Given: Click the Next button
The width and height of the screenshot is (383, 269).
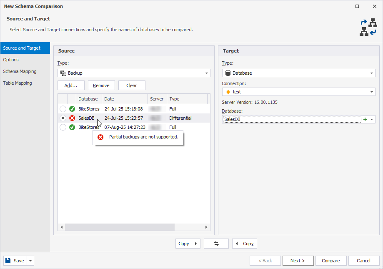Looking at the screenshot, I should 298,260.
